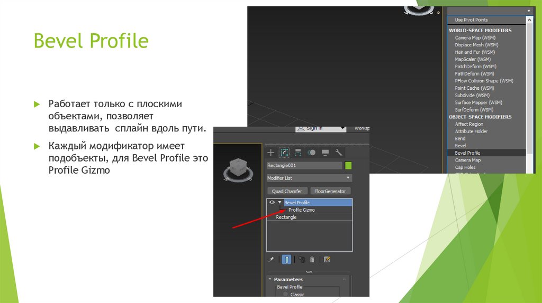Screen dimensions: 542x303
Task: Choose Hair and Fur (WSM) modifier
Action: (475, 52)
